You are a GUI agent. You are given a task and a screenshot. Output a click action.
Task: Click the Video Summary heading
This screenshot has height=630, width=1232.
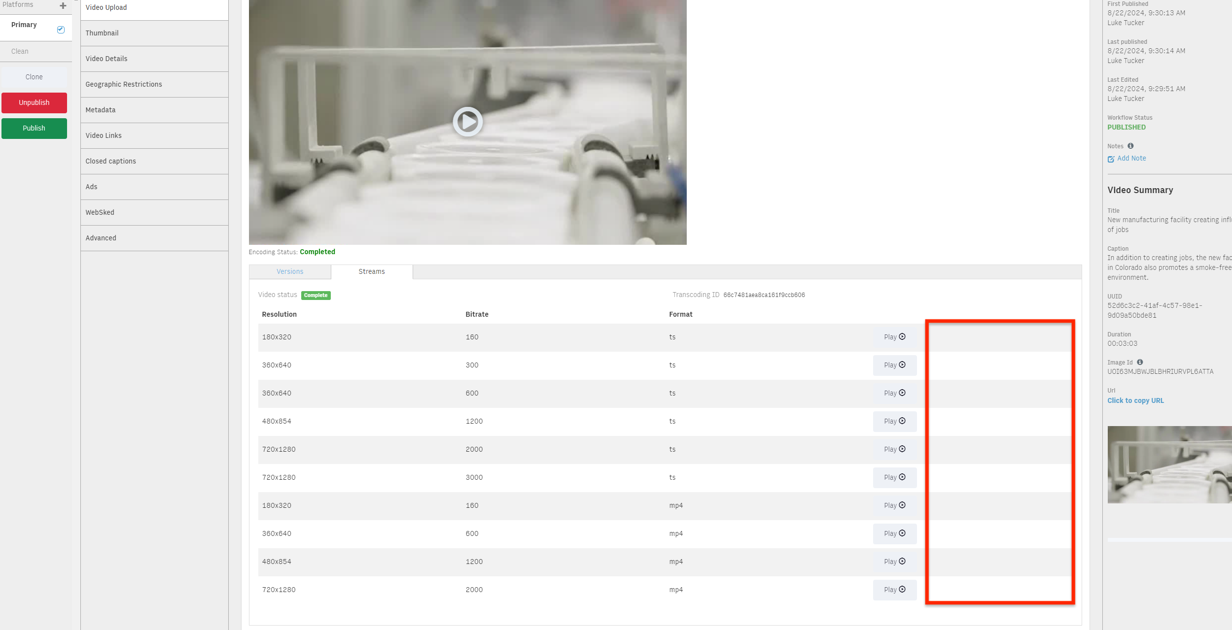coord(1140,190)
